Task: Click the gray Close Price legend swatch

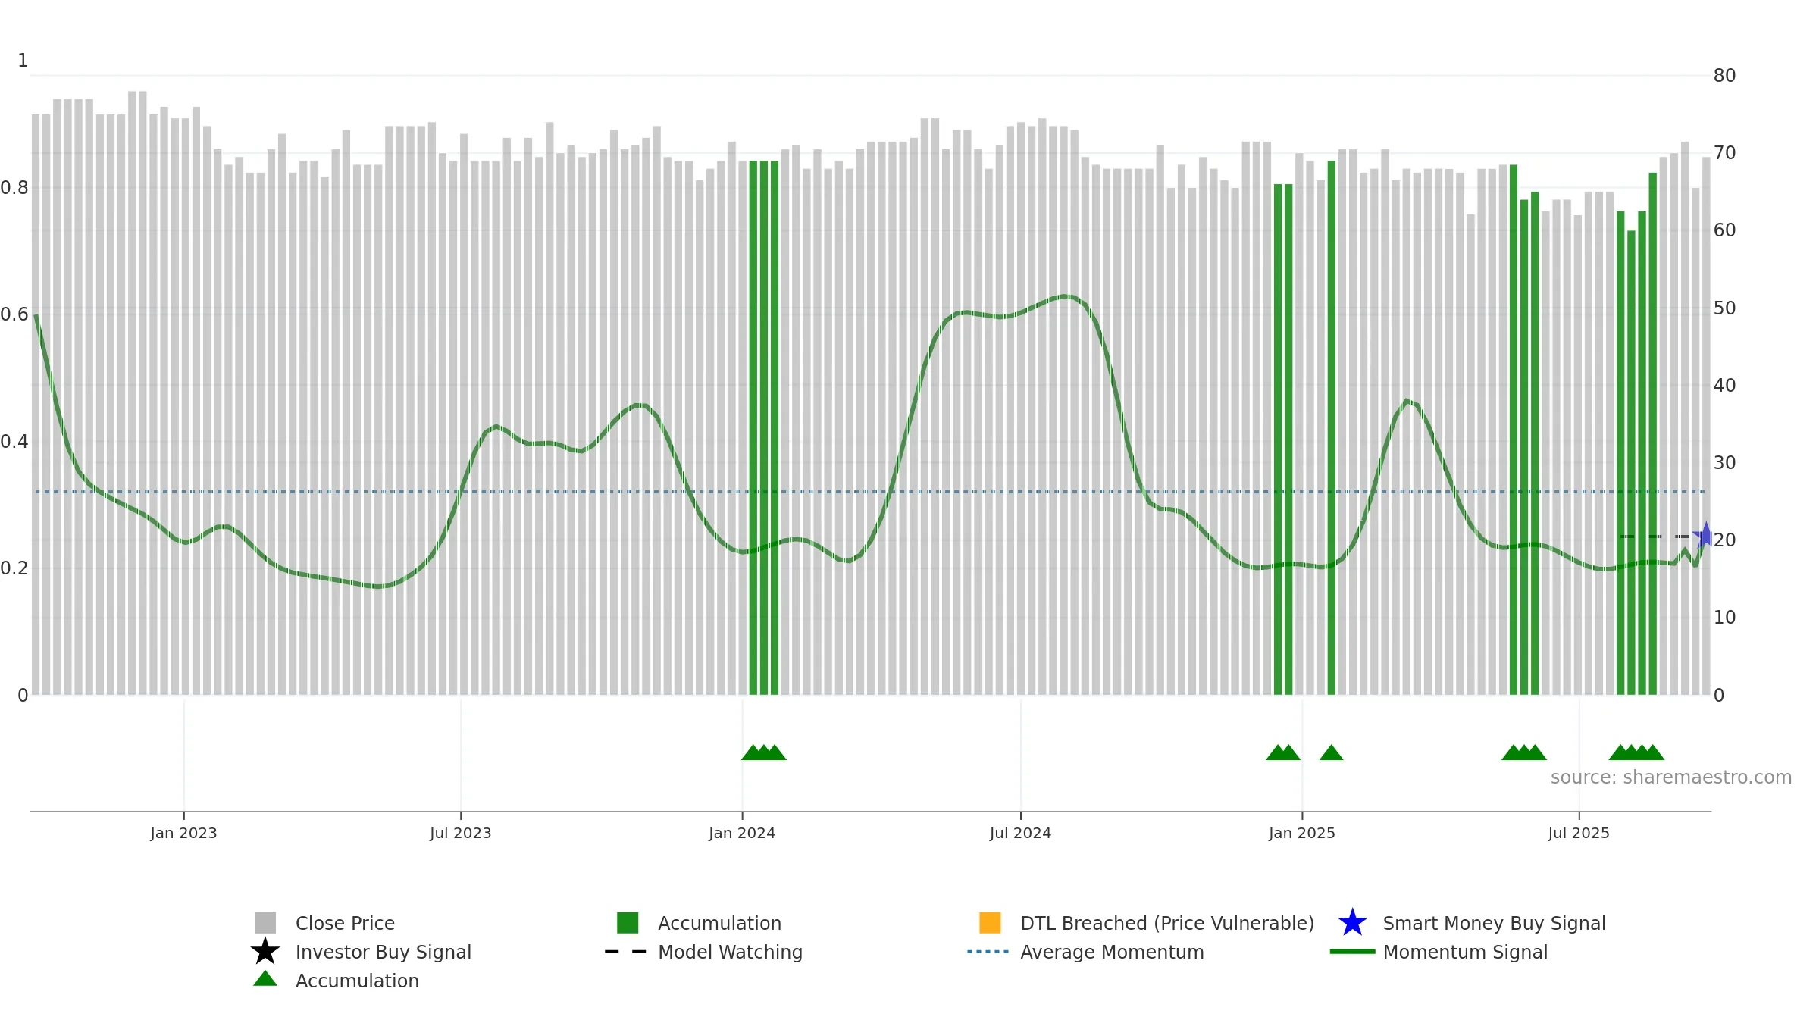Action: 265,923
